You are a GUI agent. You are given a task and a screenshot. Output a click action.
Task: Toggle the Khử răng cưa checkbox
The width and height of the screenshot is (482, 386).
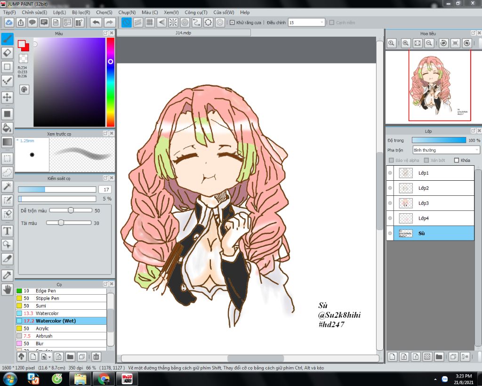point(232,23)
